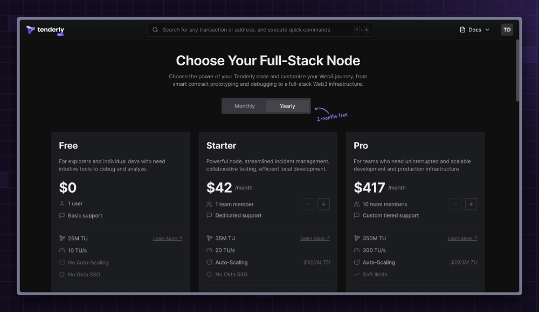Click Learn More link in the Pro plan
The height and width of the screenshot is (312, 539).
[462, 238]
